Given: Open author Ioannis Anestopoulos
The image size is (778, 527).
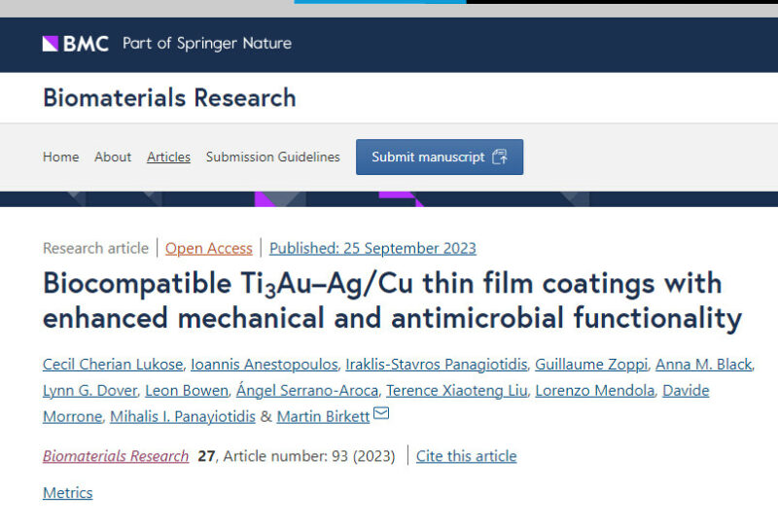Looking at the screenshot, I should click(x=264, y=365).
